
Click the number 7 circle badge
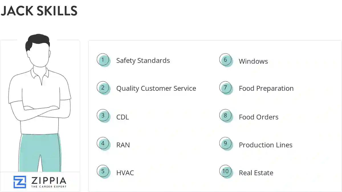pyautogui.click(x=225, y=88)
